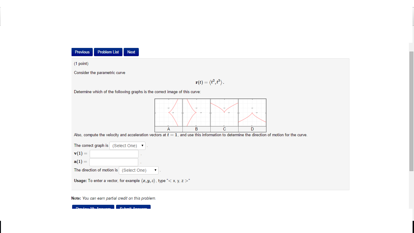This screenshot has width=414, height=233.
Task: Select the direction of motion dropdown arrow
Action: pyautogui.click(x=155, y=170)
